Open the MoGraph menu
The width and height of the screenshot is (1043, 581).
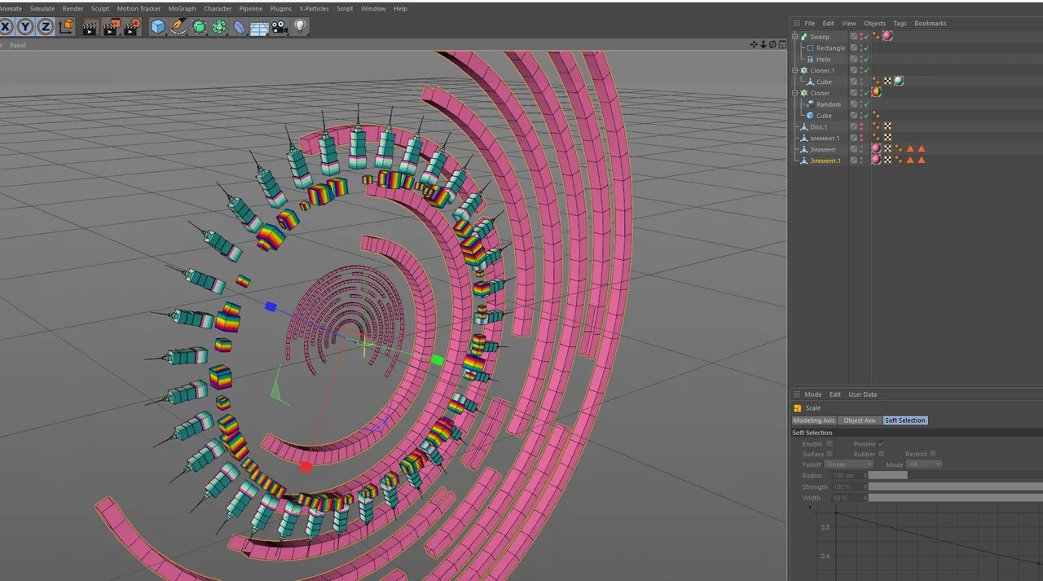pyautogui.click(x=182, y=8)
